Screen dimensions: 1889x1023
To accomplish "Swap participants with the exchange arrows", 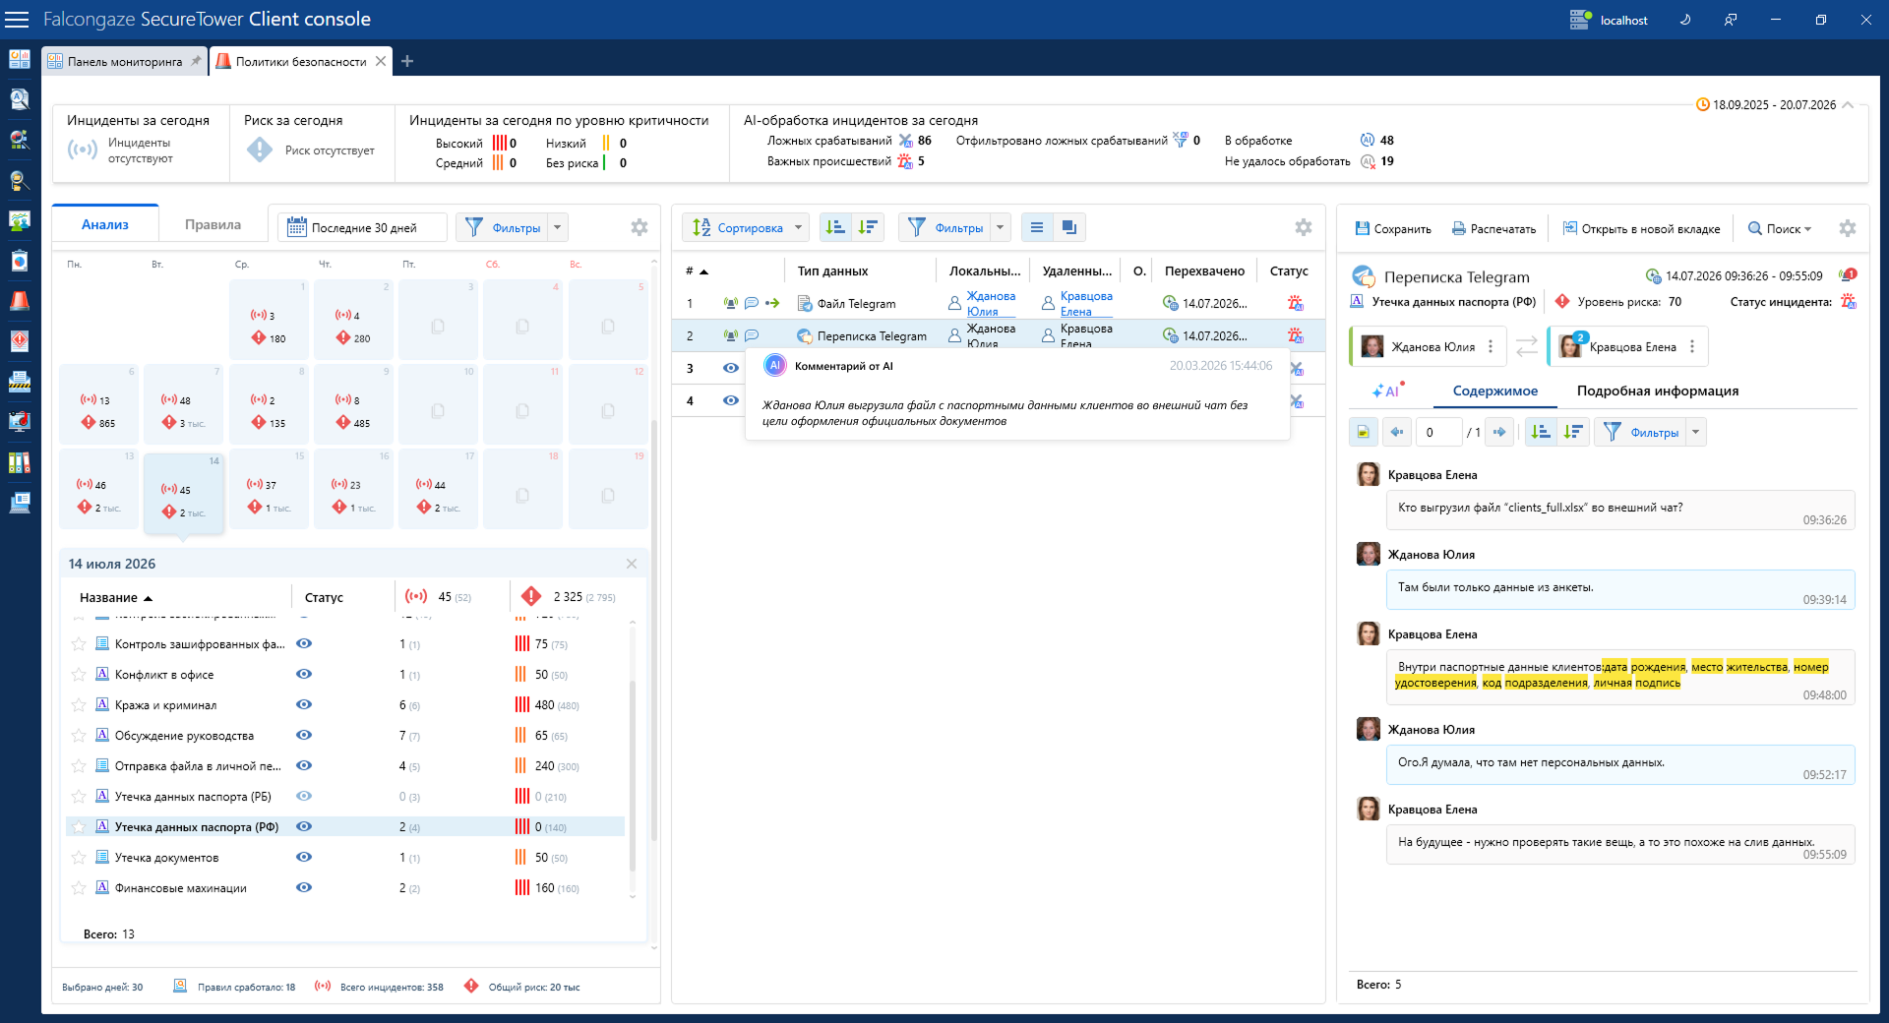I will 1527,346.
